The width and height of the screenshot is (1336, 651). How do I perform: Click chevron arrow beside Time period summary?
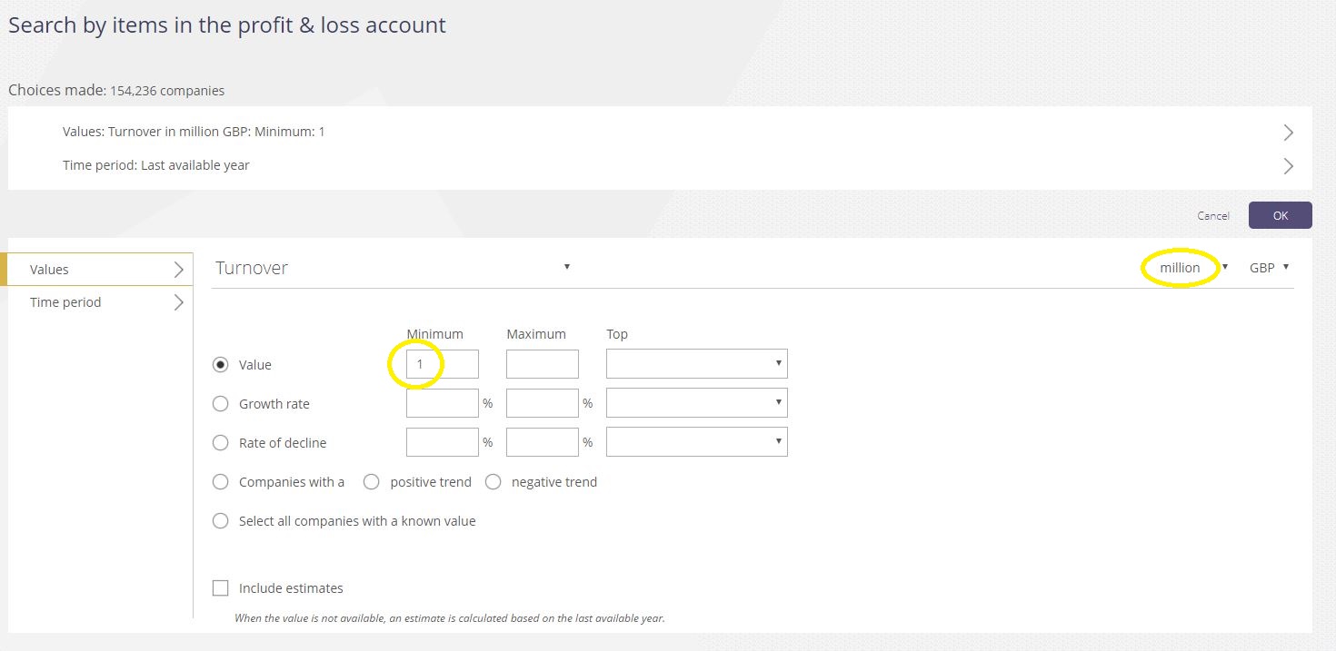tap(1288, 166)
